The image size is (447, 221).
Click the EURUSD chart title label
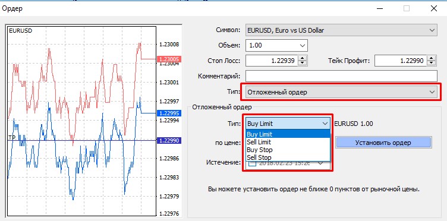click(x=21, y=30)
